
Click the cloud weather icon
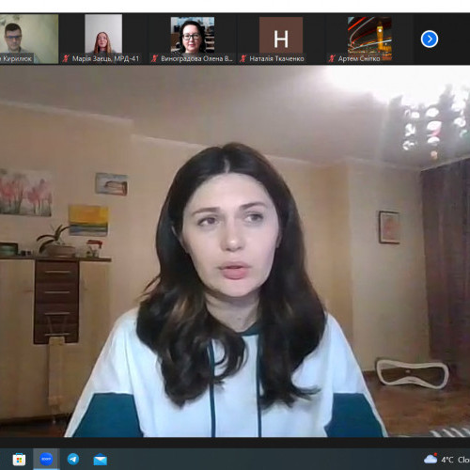tap(431, 459)
